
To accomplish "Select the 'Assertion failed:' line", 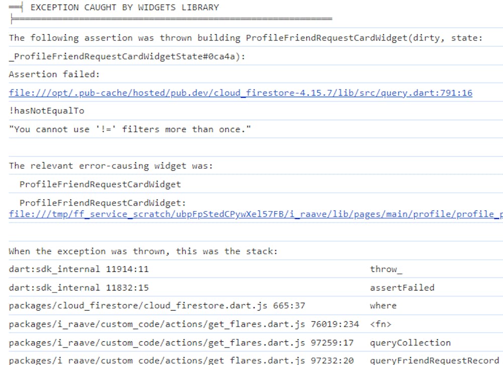I will (x=54, y=75).
